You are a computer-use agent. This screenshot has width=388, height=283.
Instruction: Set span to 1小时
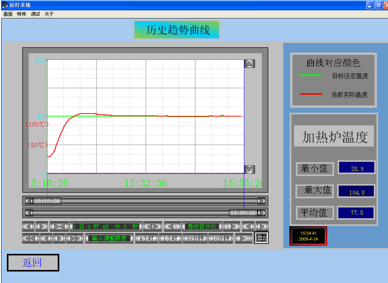click(x=170, y=238)
